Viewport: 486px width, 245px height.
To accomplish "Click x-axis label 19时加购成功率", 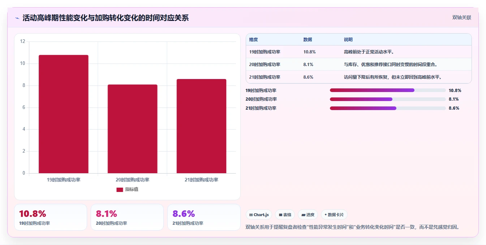I will coord(64,180).
